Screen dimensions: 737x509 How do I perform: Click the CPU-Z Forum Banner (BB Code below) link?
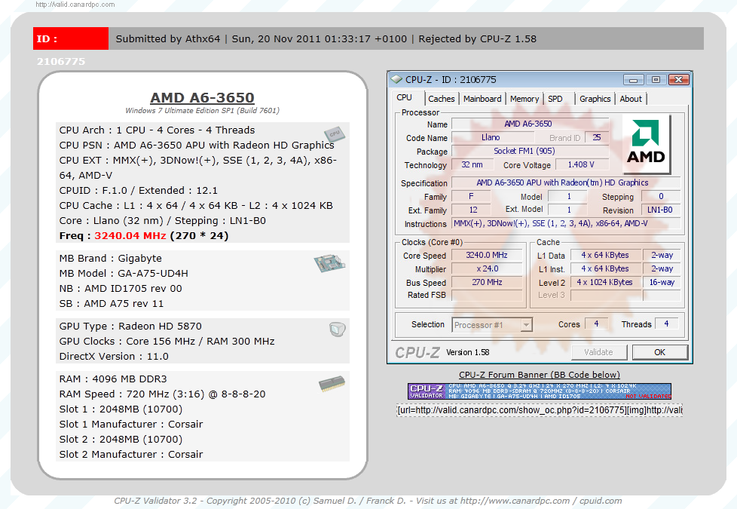(x=540, y=375)
